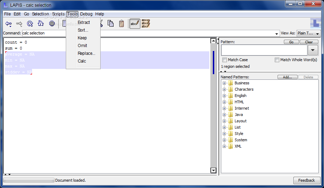Toggle the single abc pencil edit-mode icon
The image size is (324, 188).
coord(135,24)
